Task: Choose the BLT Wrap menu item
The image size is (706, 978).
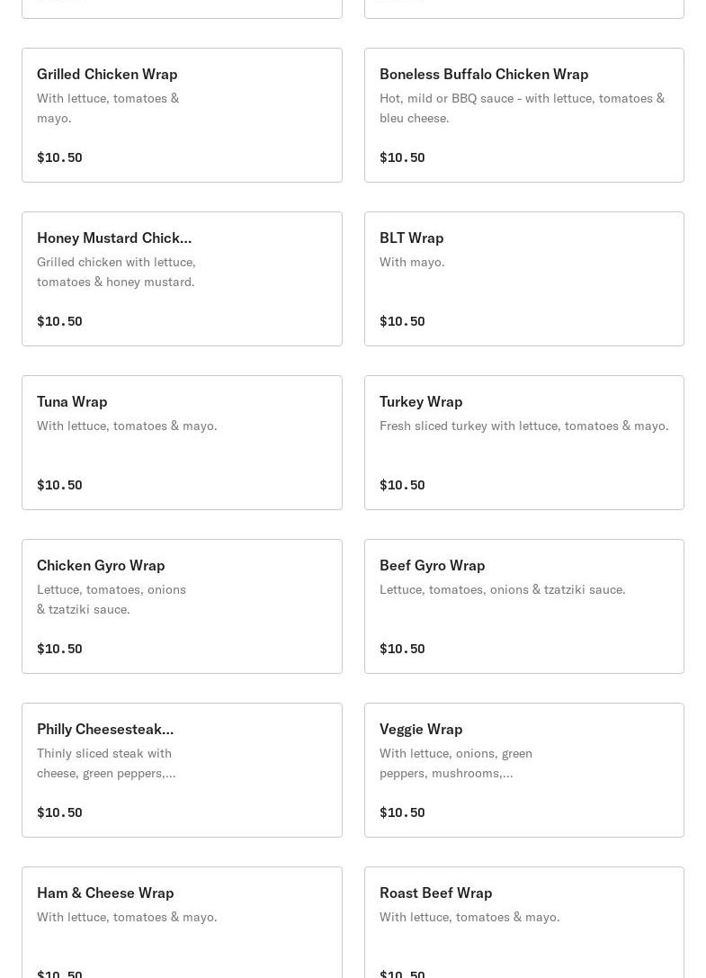Action: click(x=524, y=279)
